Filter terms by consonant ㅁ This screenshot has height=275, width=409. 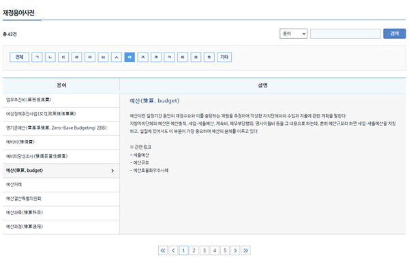(90, 57)
